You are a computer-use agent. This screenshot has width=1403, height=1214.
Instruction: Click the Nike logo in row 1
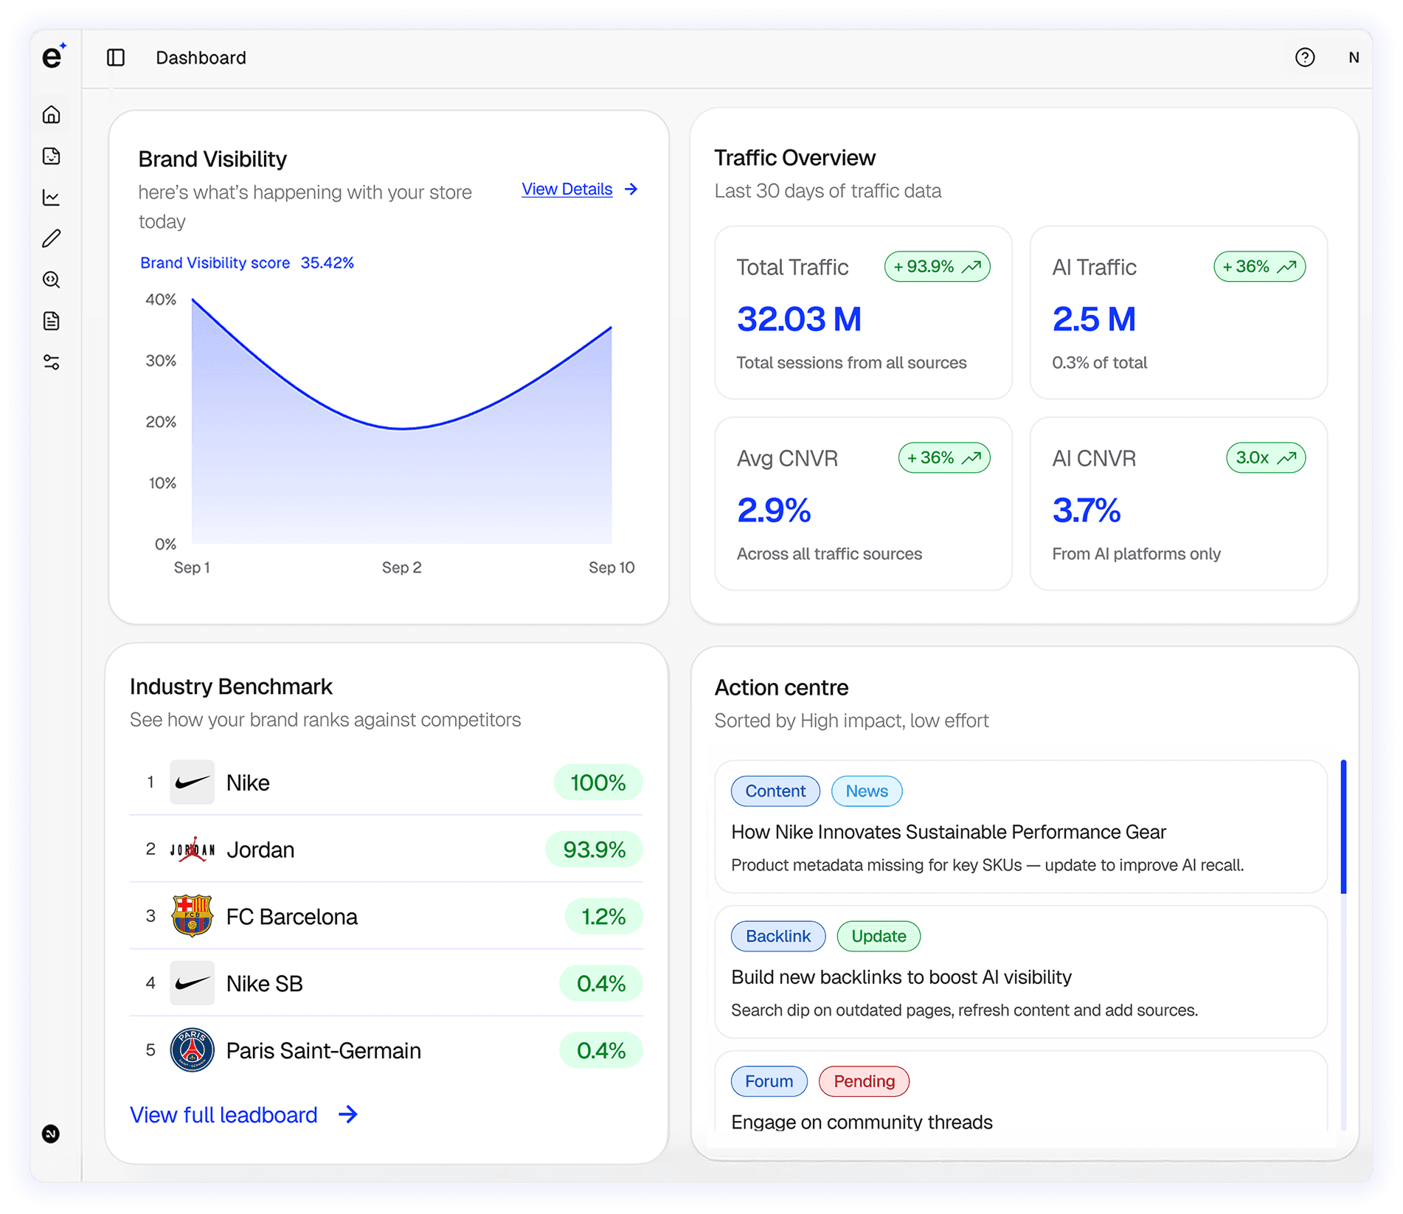192,782
